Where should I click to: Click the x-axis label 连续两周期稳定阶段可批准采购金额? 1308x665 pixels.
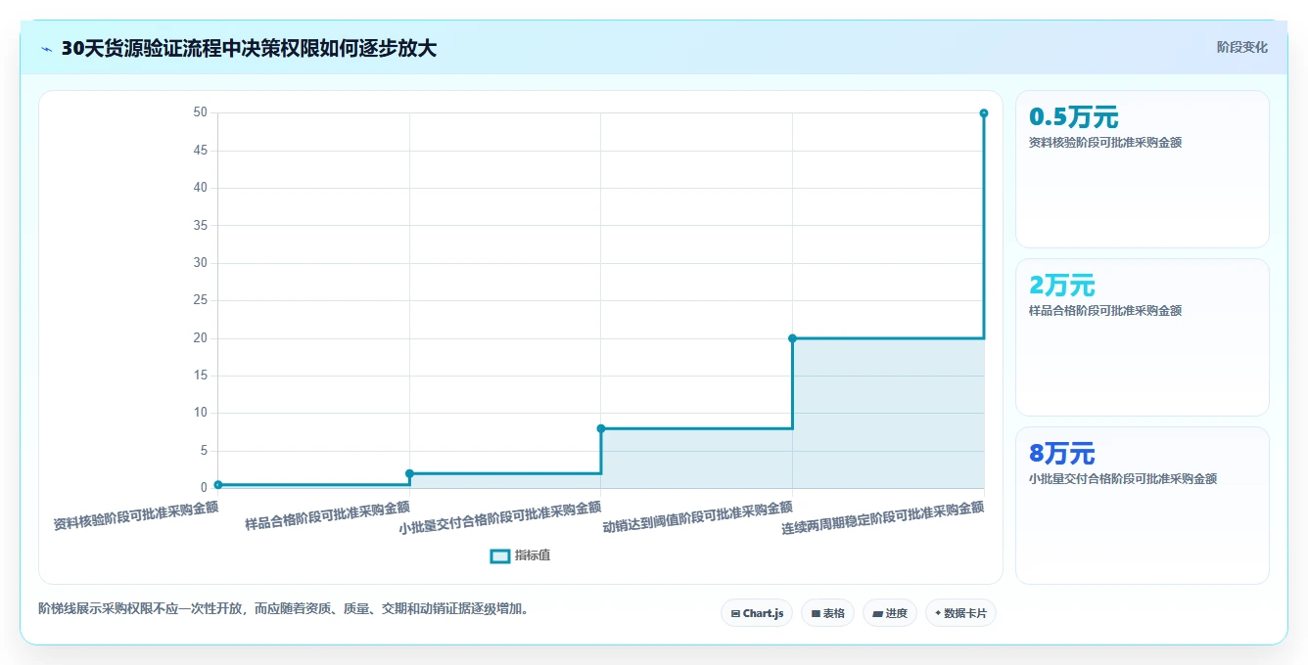click(883, 517)
